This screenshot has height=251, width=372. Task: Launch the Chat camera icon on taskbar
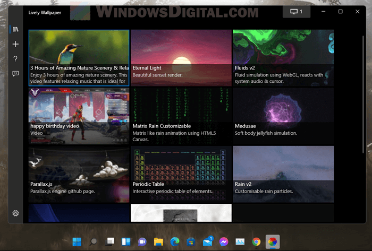pos(142,242)
